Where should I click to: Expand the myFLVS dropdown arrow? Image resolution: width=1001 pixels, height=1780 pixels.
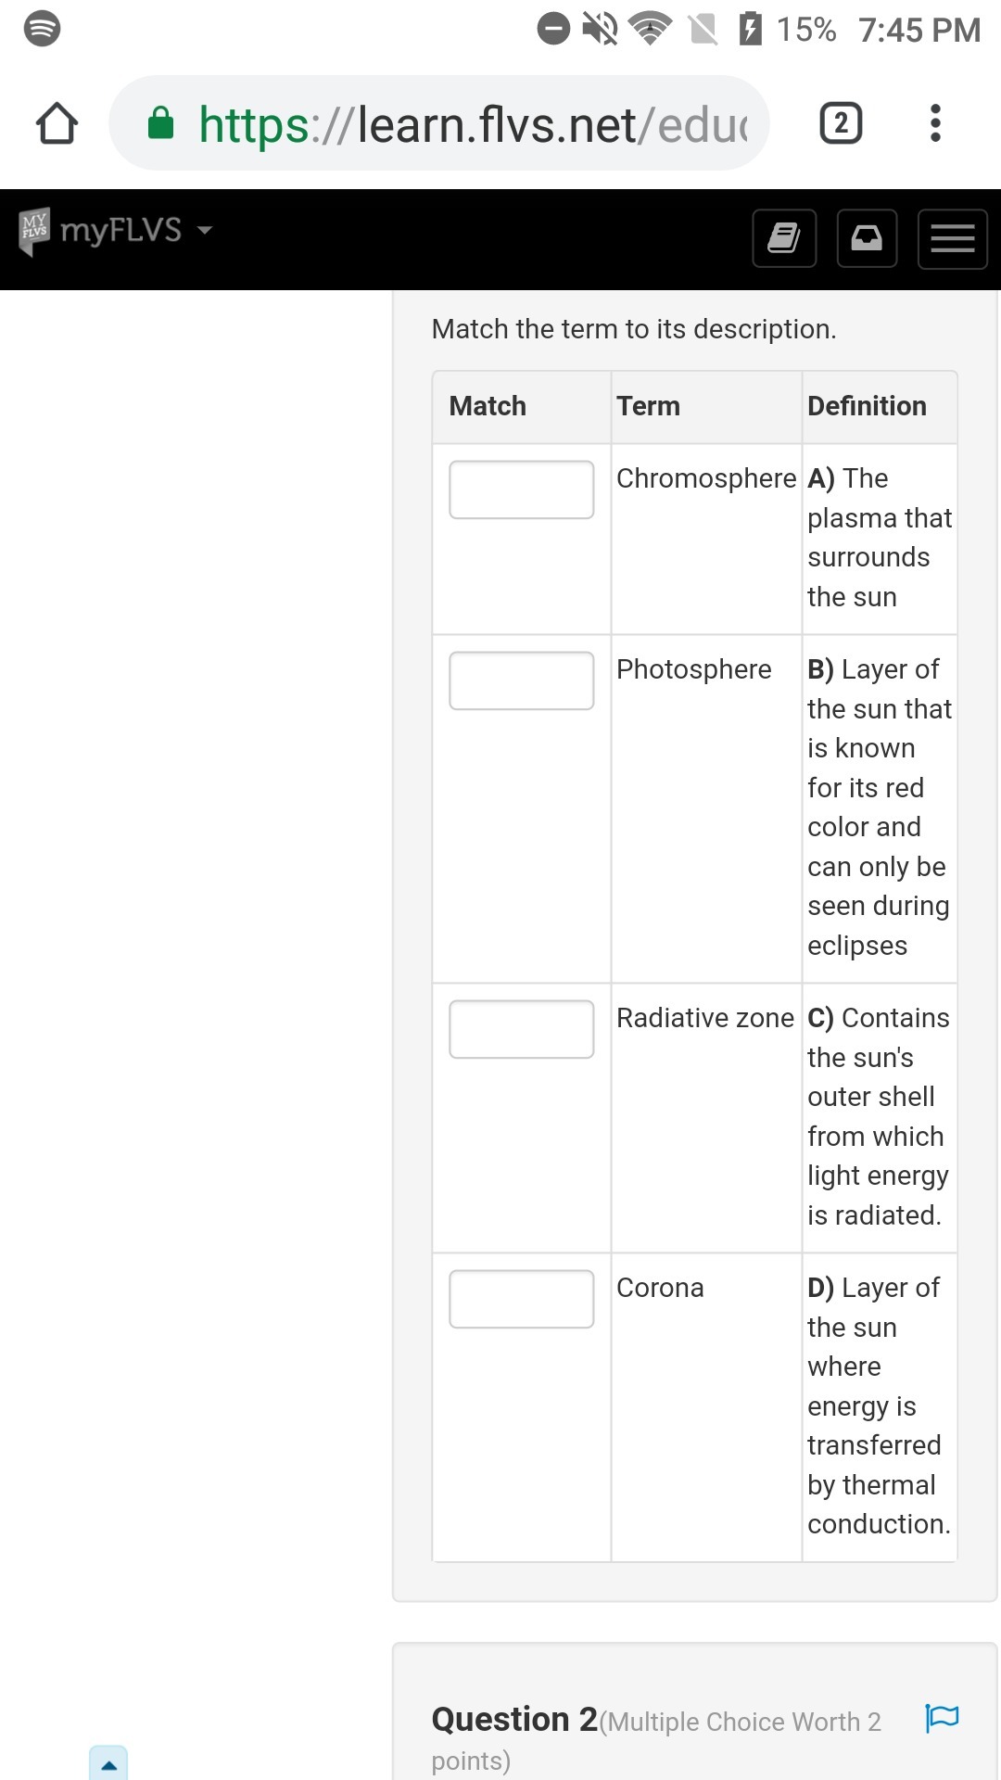205,230
